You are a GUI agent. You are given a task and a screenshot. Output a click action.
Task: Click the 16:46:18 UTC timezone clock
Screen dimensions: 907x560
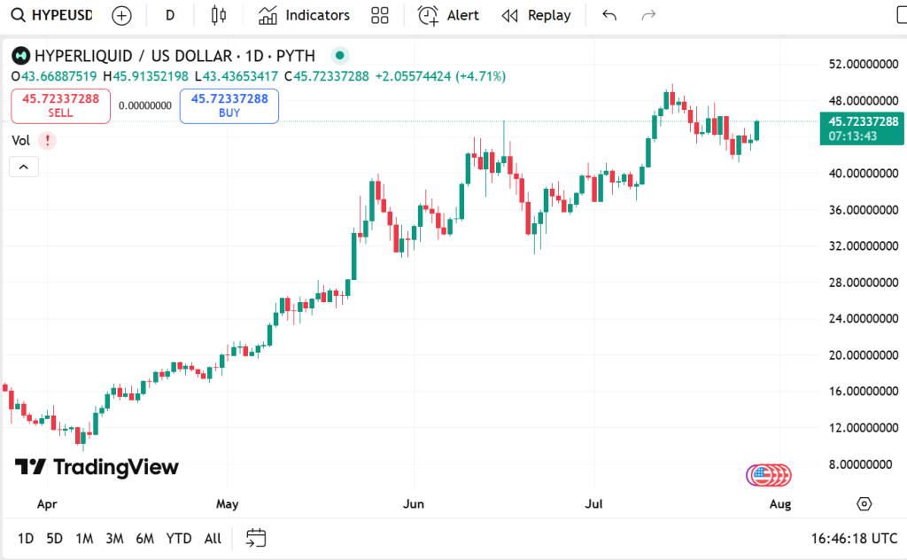pos(854,539)
